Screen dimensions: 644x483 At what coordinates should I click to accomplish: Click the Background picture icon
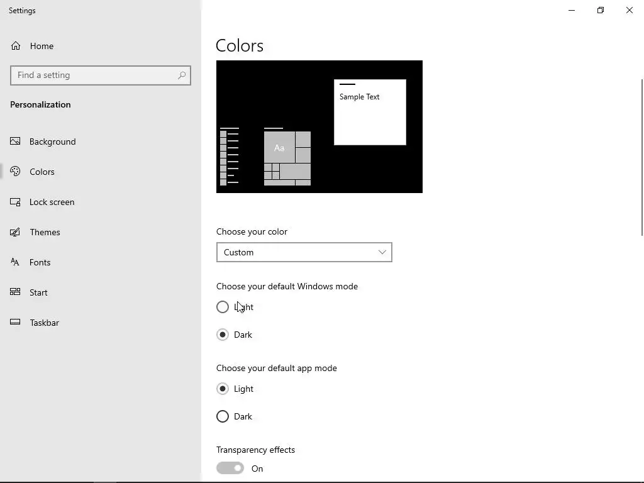click(x=16, y=142)
